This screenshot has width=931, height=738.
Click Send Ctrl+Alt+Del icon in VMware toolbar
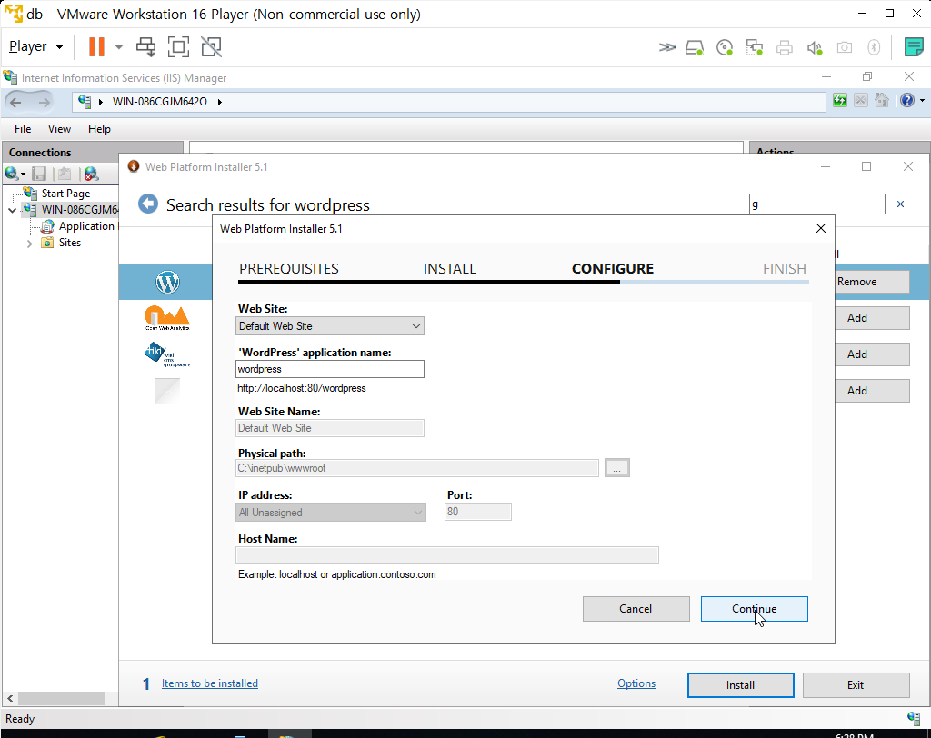tap(145, 46)
